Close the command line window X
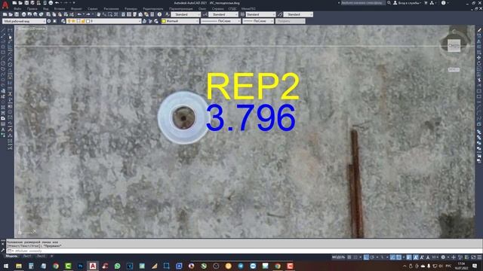The width and height of the screenshot is (483, 271). point(2,243)
